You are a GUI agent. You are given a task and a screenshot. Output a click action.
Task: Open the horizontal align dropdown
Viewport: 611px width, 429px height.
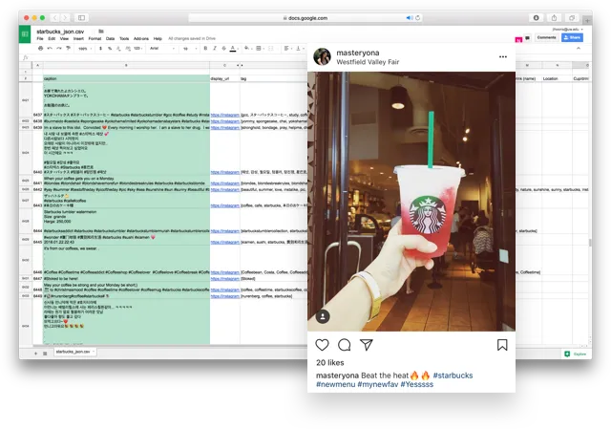288,49
